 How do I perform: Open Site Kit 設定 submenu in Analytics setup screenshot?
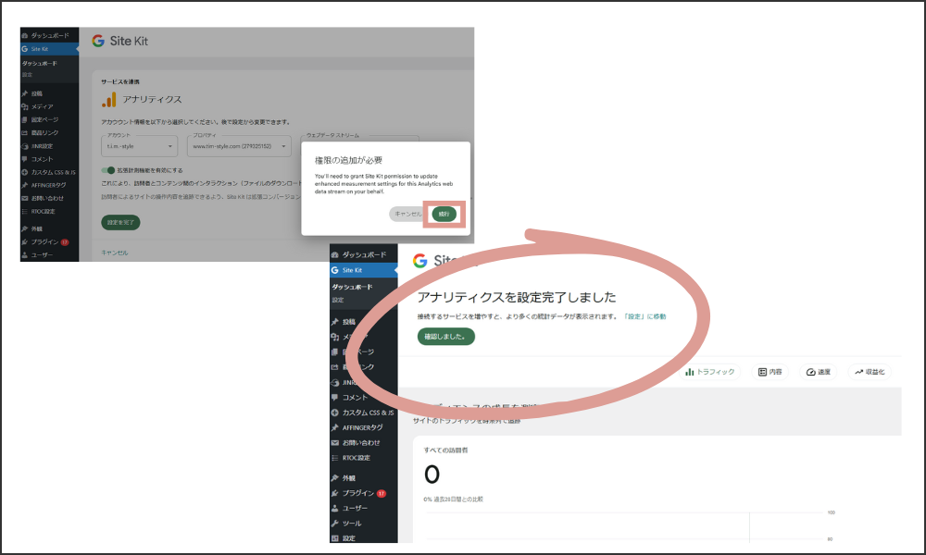(x=27, y=75)
